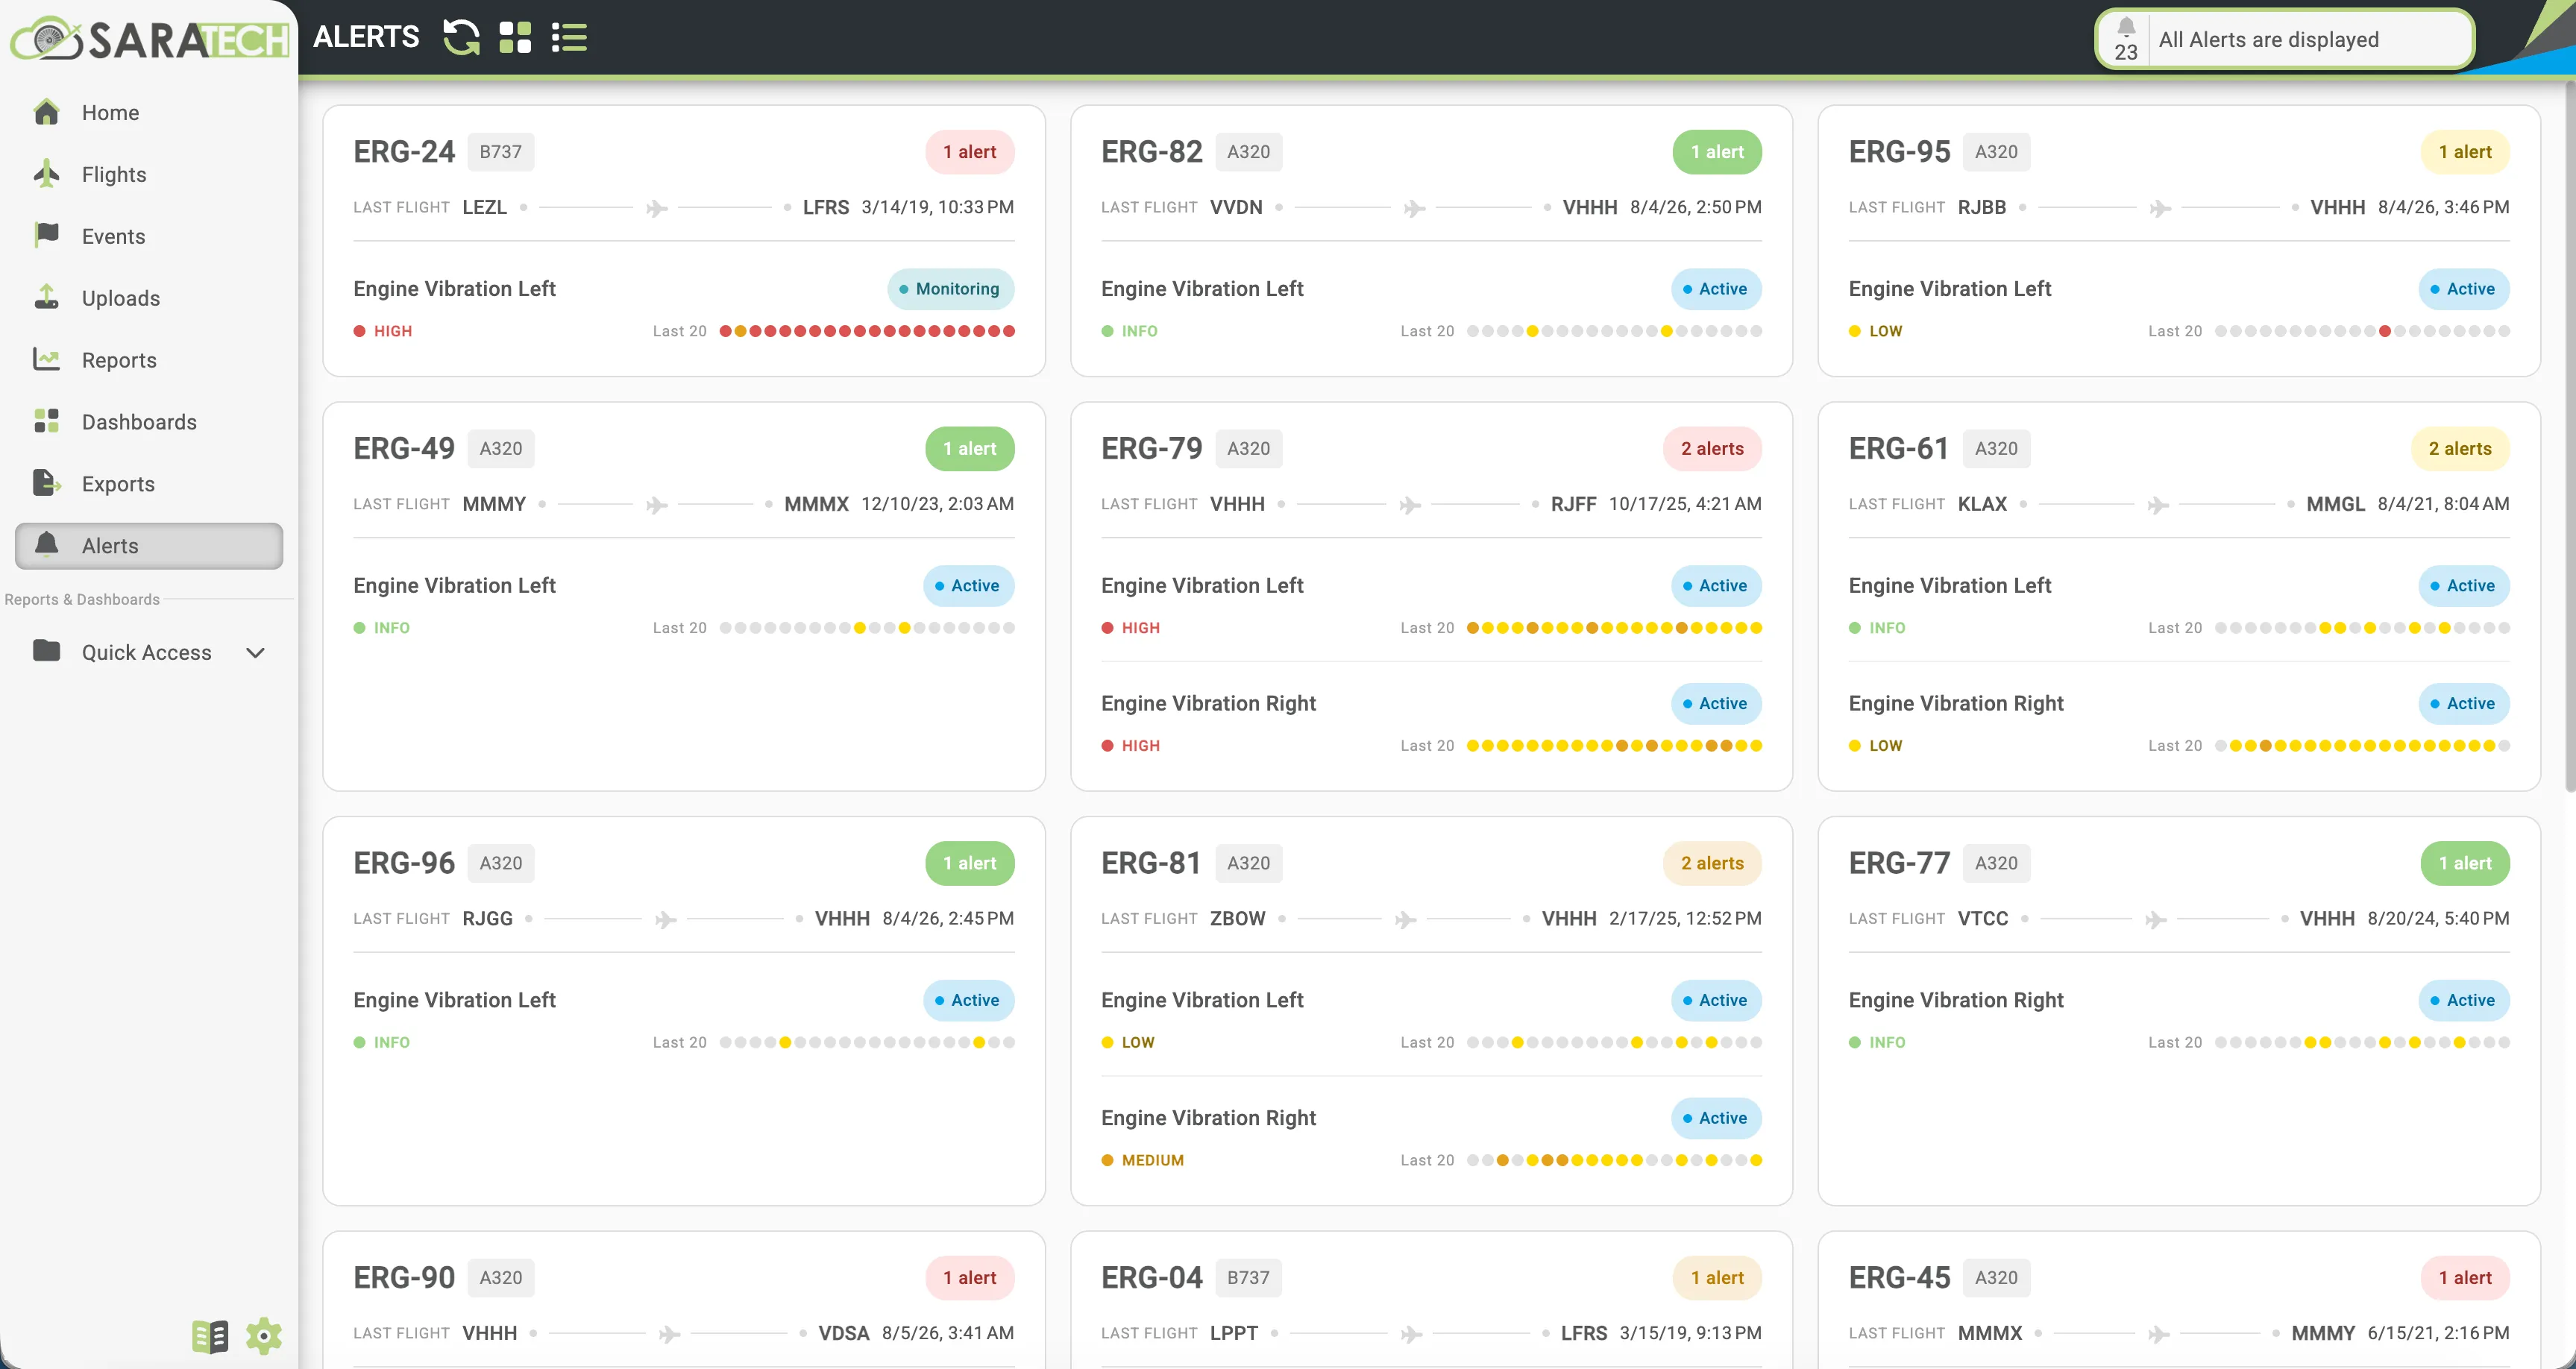The image size is (2576, 1369).
Task: Select Alerts in the sidebar
Action: coord(149,546)
